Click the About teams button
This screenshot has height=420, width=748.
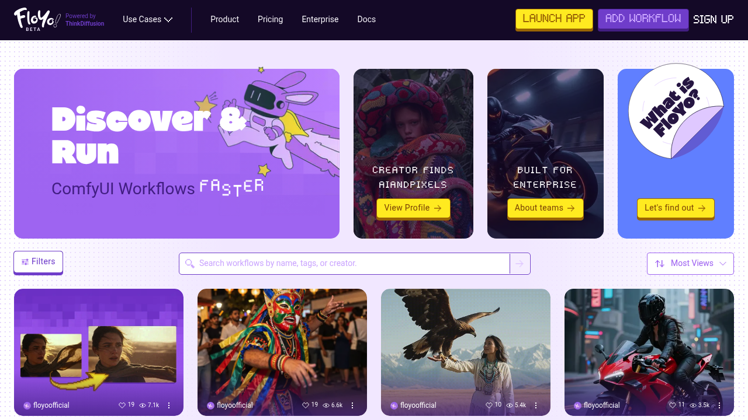[x=545, y=208]
